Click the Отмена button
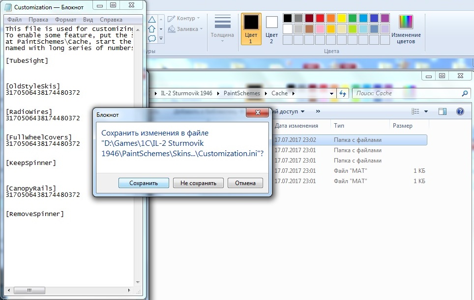The height and width of the screenshot is (300, 474). tap(245, 183)
